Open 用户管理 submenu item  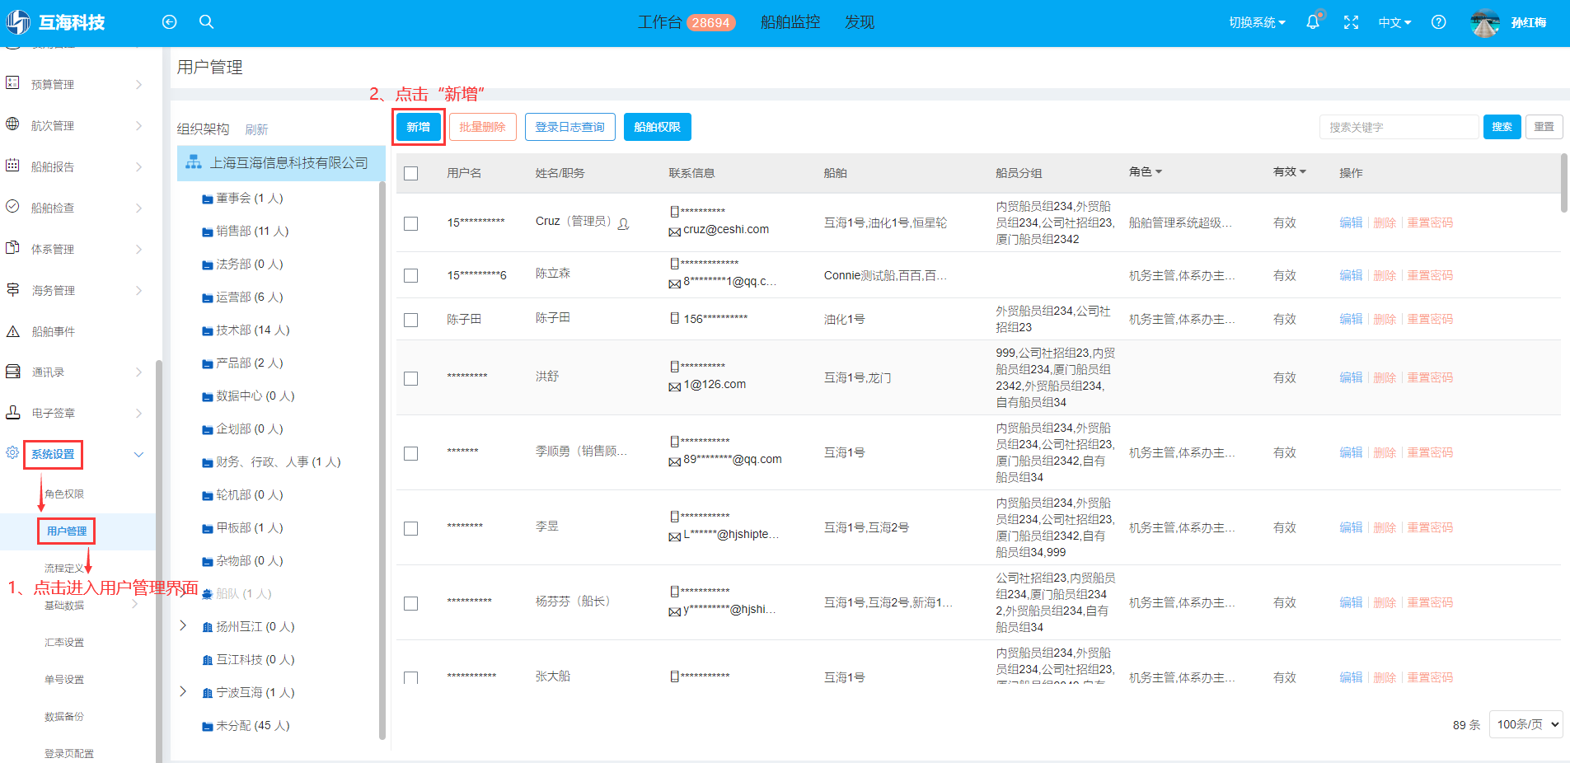pos(67,531)
